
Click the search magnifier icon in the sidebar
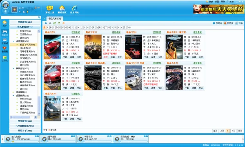[x=39, y=17]
